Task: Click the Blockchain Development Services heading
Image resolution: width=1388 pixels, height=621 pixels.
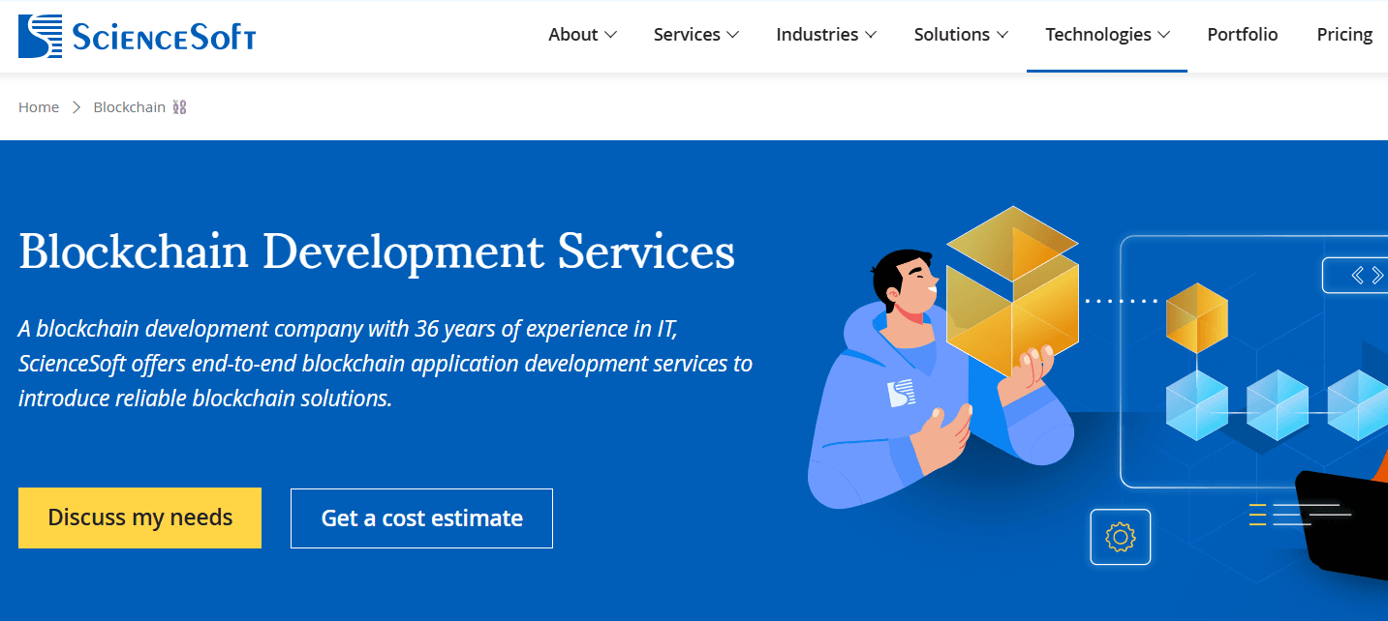Action: [377, 251]
